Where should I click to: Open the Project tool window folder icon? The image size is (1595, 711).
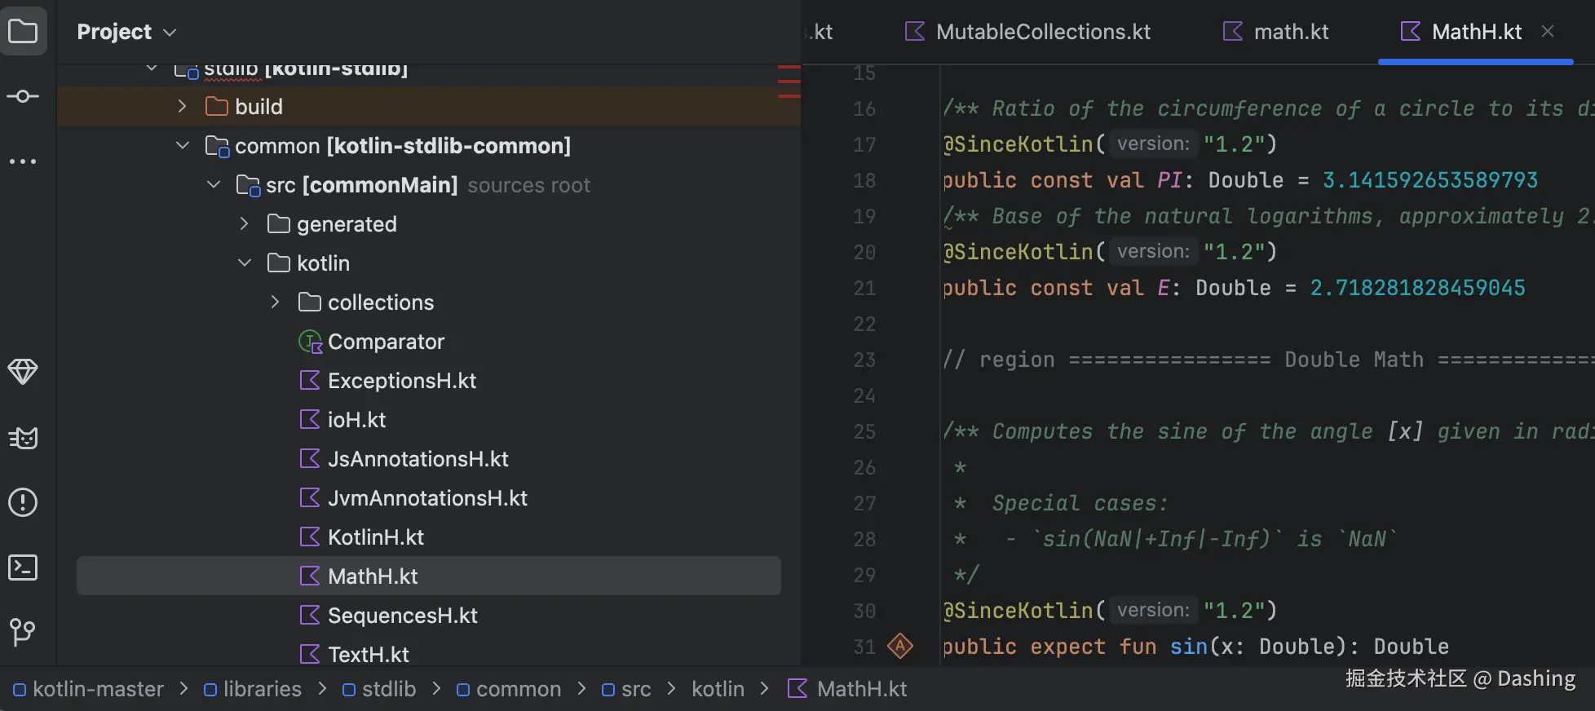coord(23,32)
